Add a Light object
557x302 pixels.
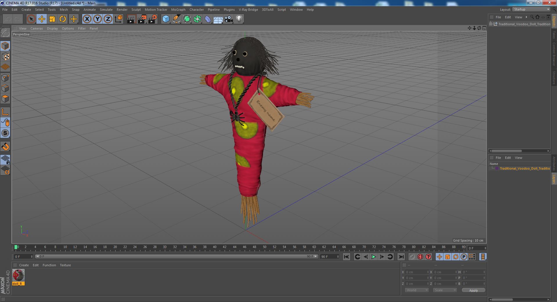[239, 19]
